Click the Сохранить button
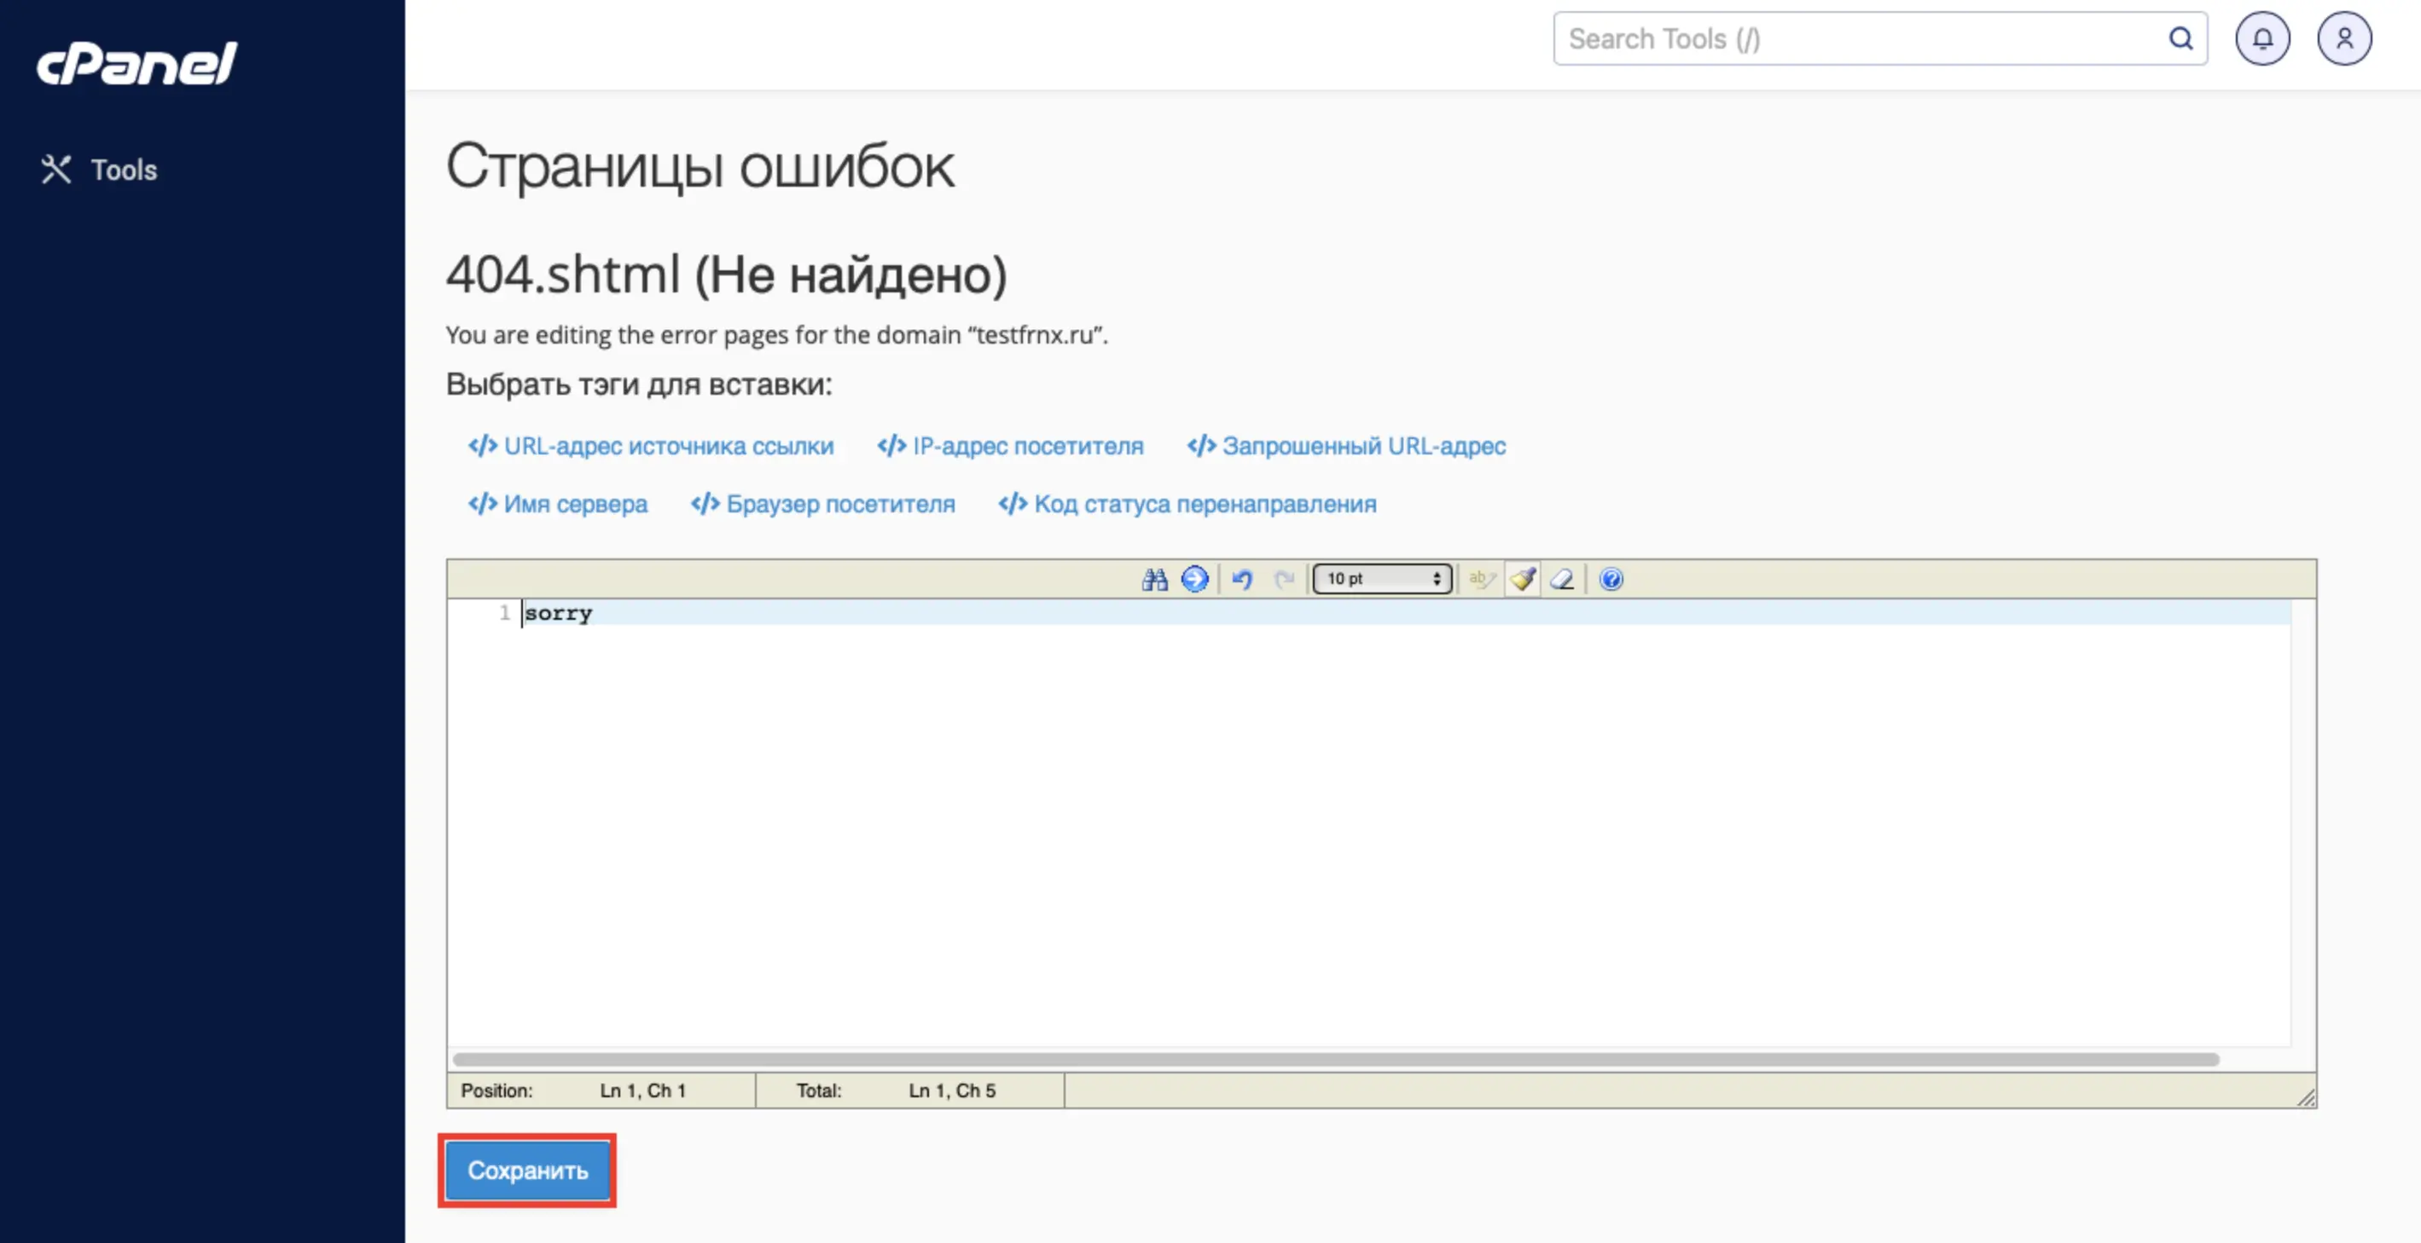Screen dimensions: 2421x1243 coord(527,1171)
